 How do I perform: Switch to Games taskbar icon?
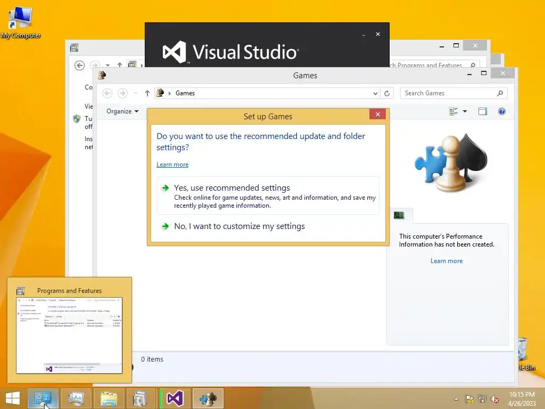pos(208,398)
